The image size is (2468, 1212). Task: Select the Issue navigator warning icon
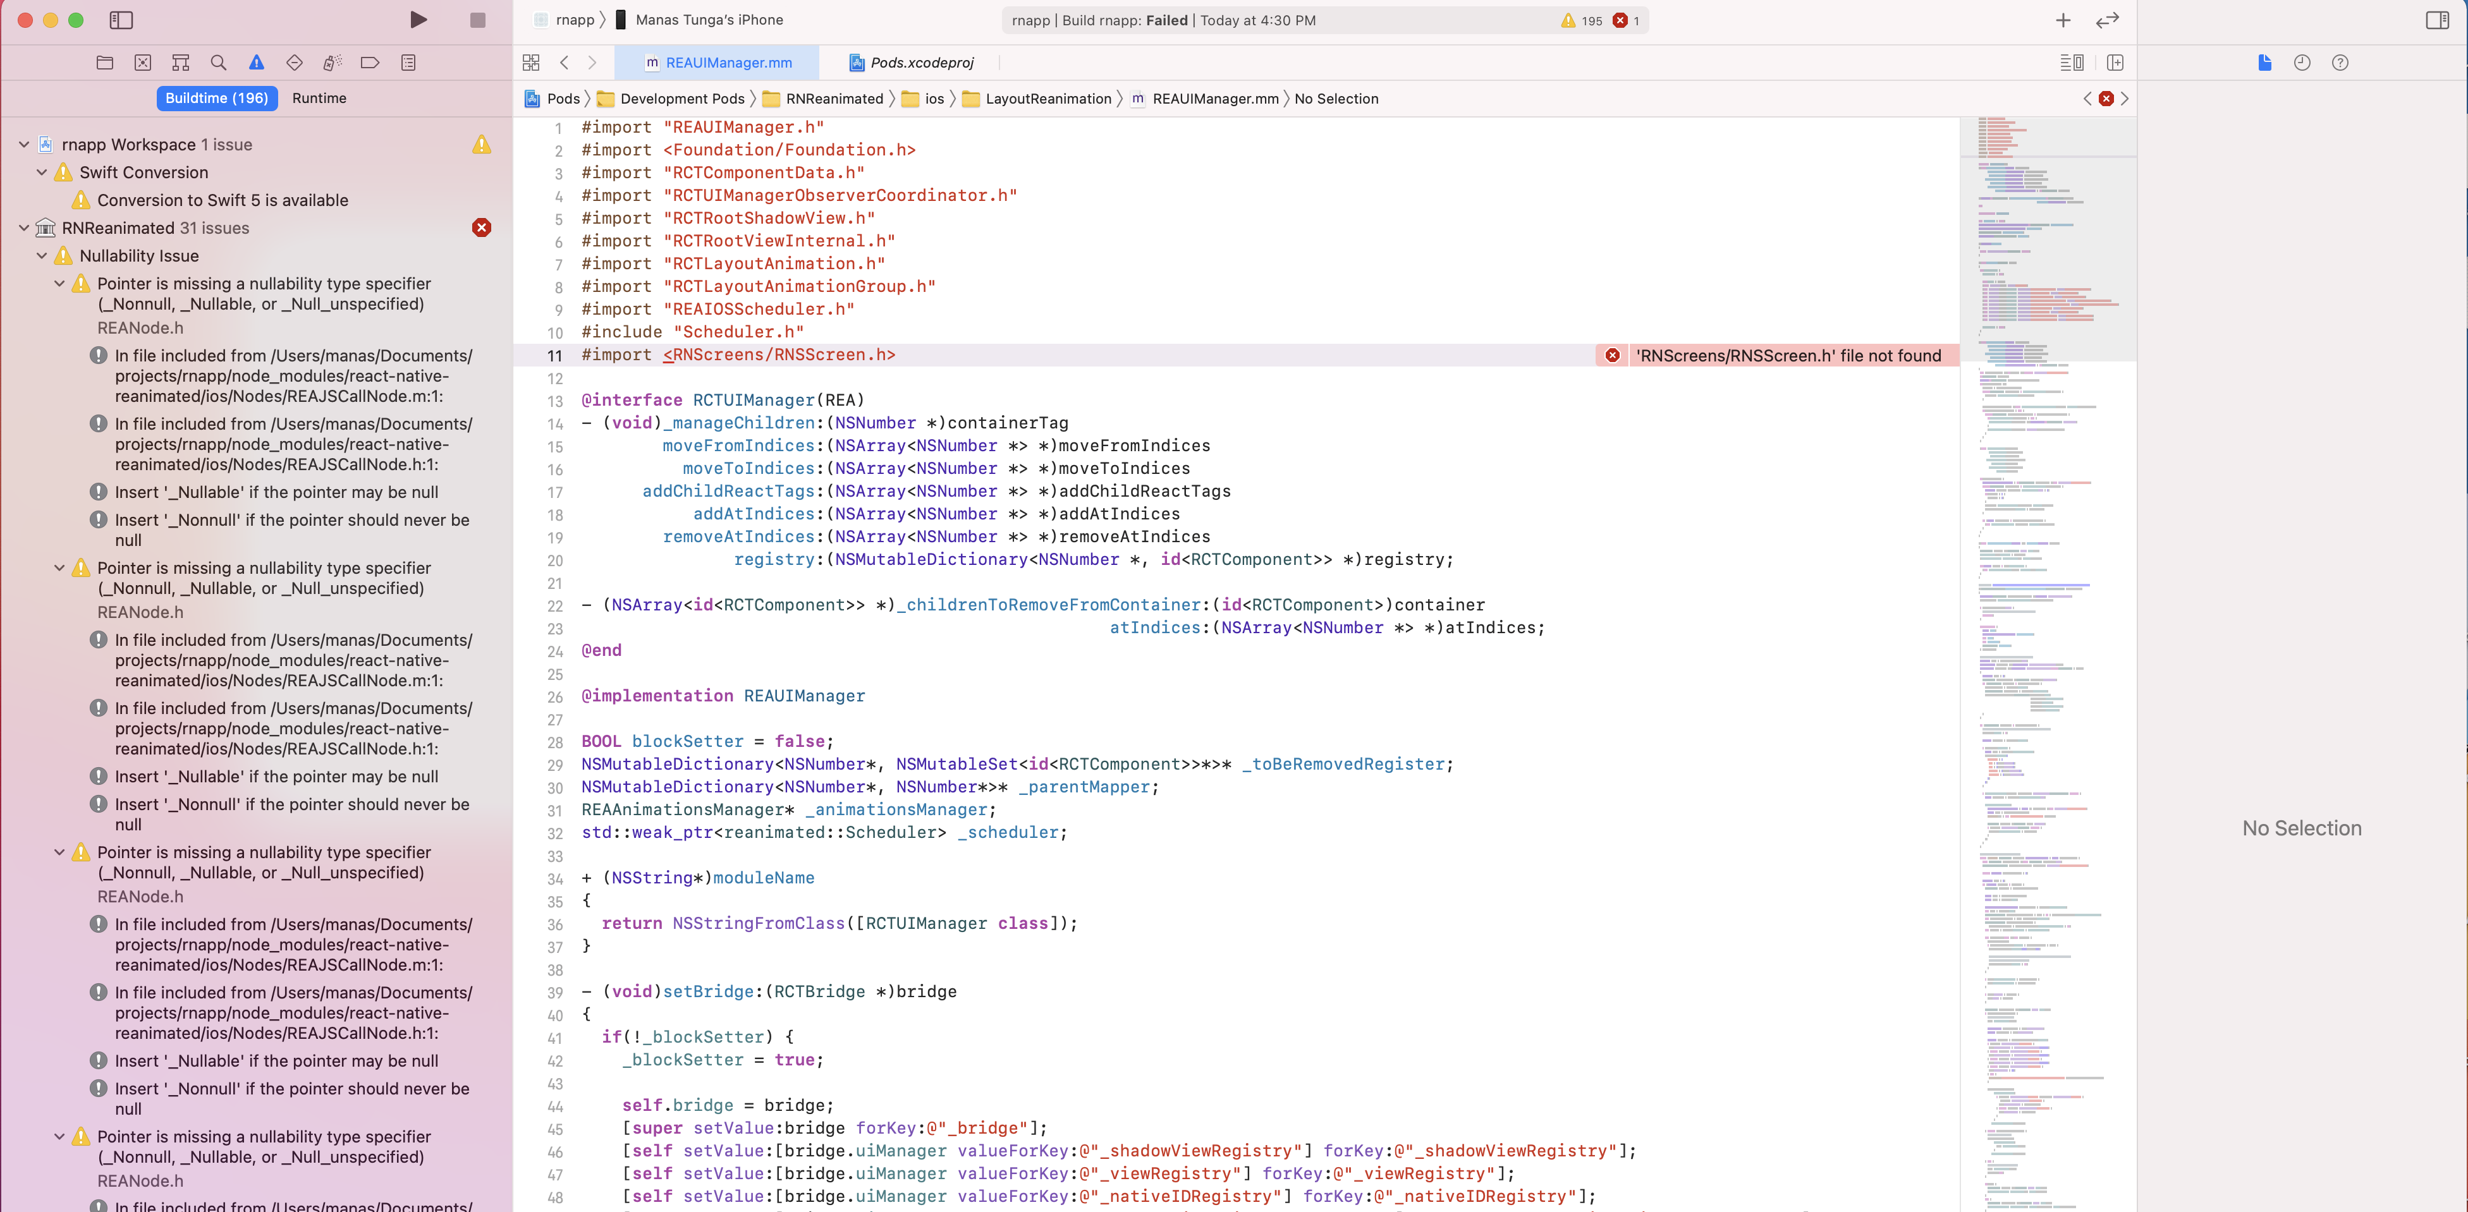[x=256, y=63]
